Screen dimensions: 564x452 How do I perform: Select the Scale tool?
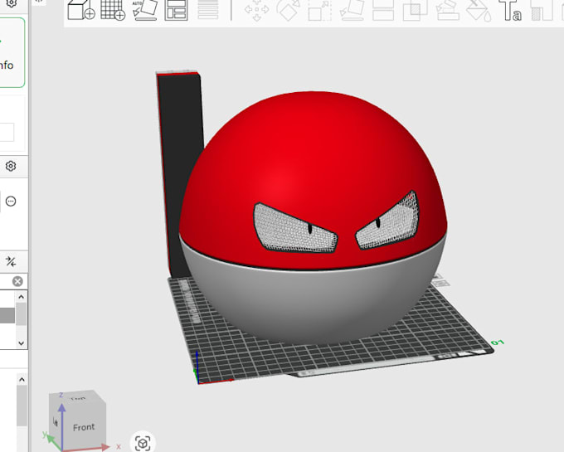point(320,10)
